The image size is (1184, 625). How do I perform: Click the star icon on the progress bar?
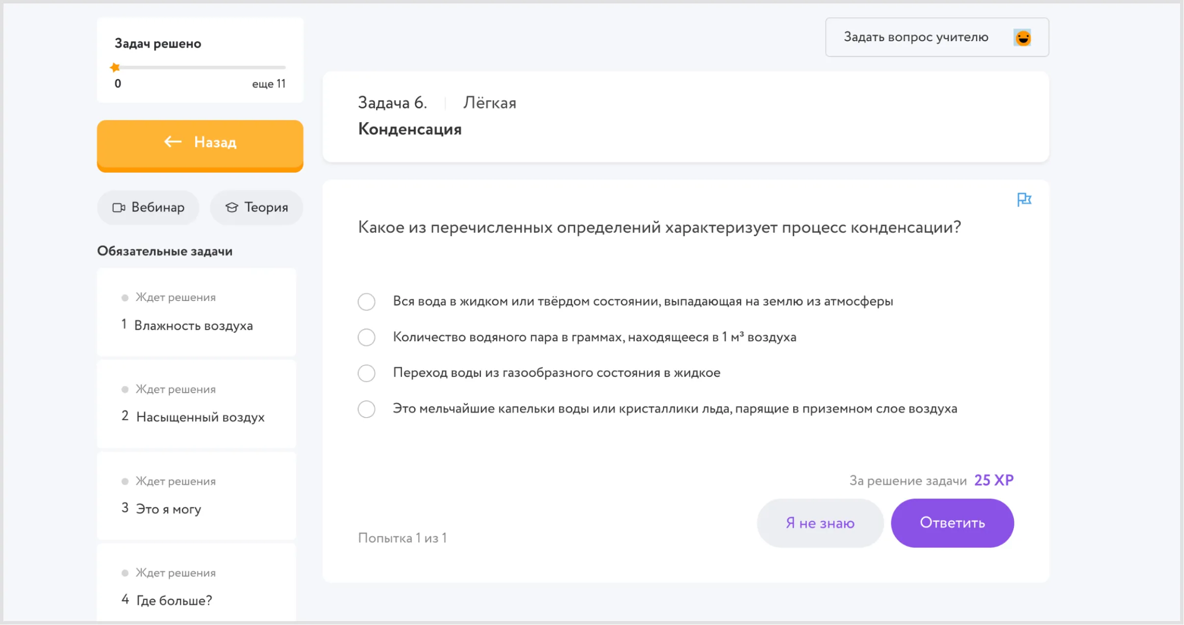pyautogui.click(x=115, y=67)
